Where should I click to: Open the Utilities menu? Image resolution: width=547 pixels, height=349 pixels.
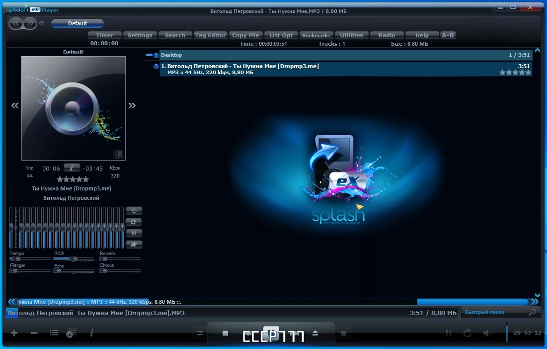click(x=351, y=35)
